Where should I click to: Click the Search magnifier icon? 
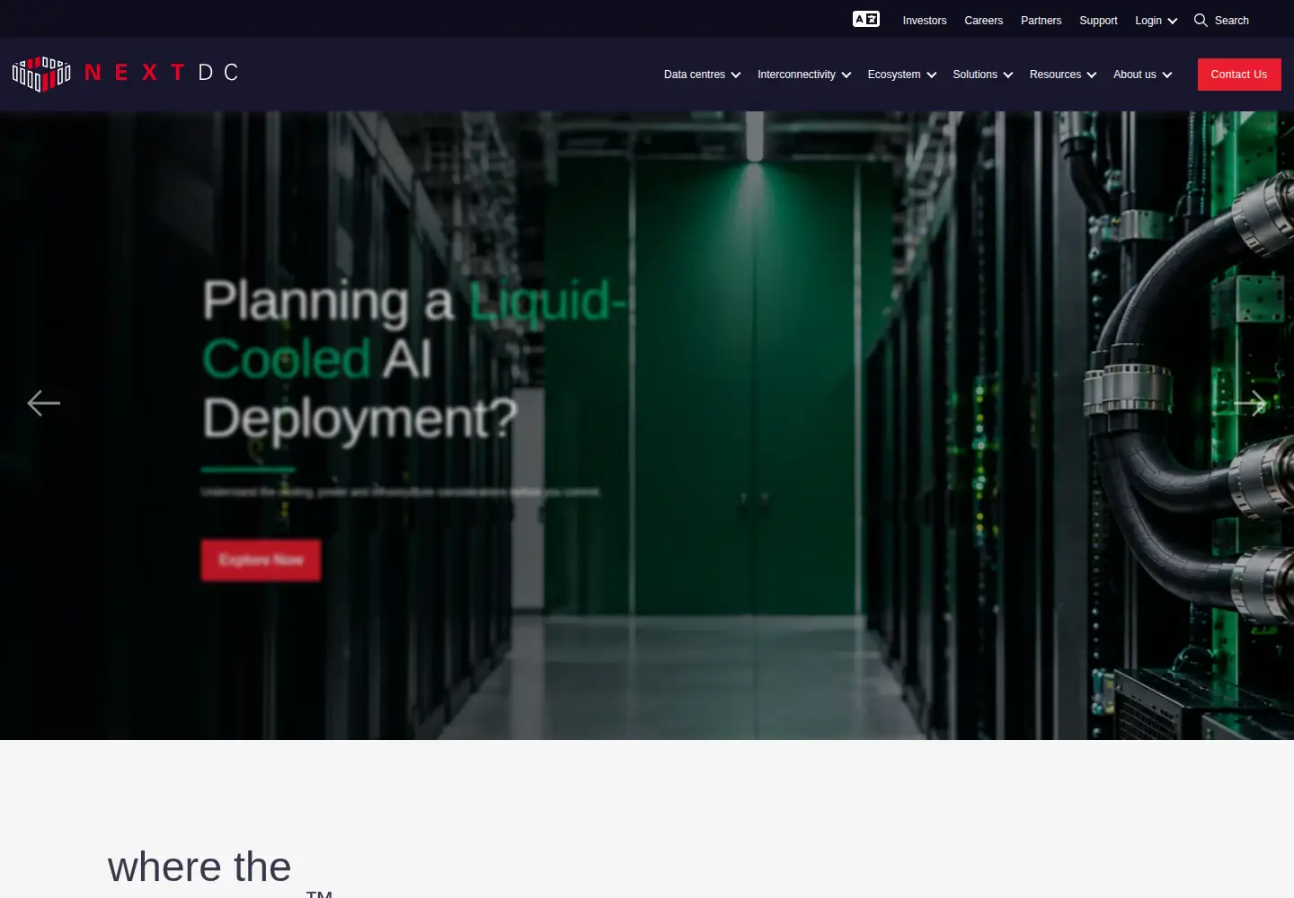(x=1201, y=20)
